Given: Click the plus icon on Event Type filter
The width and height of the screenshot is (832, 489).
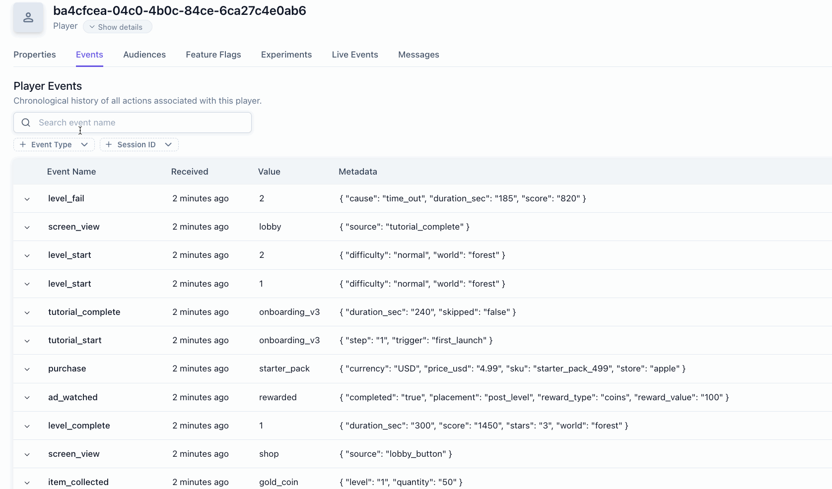Looking at the screenshot, I should [23, 144].
